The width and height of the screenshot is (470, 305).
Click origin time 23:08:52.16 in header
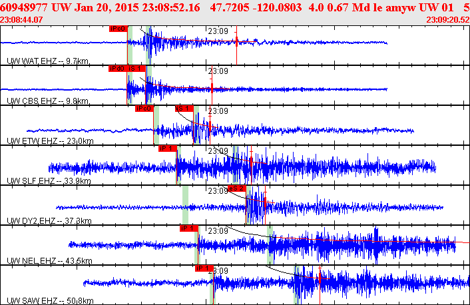(171, 7)
